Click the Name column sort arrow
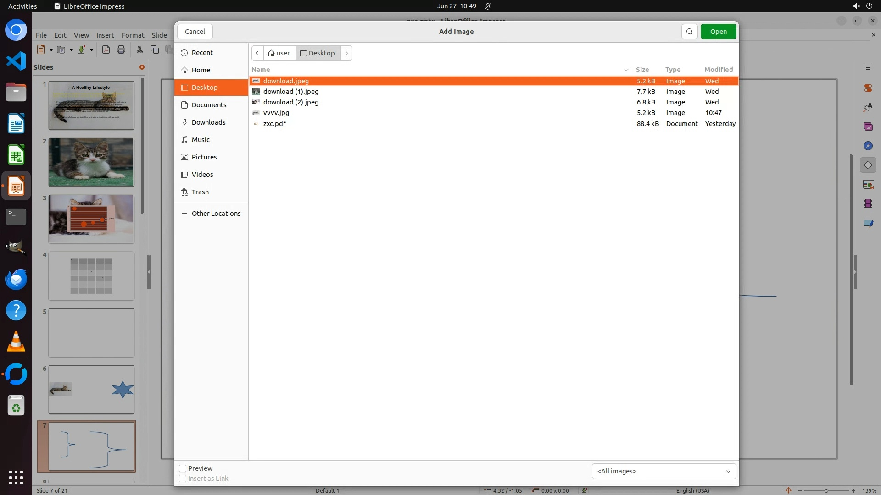The width and height of the screenshot is (881, 495). (x=626, y=70)
